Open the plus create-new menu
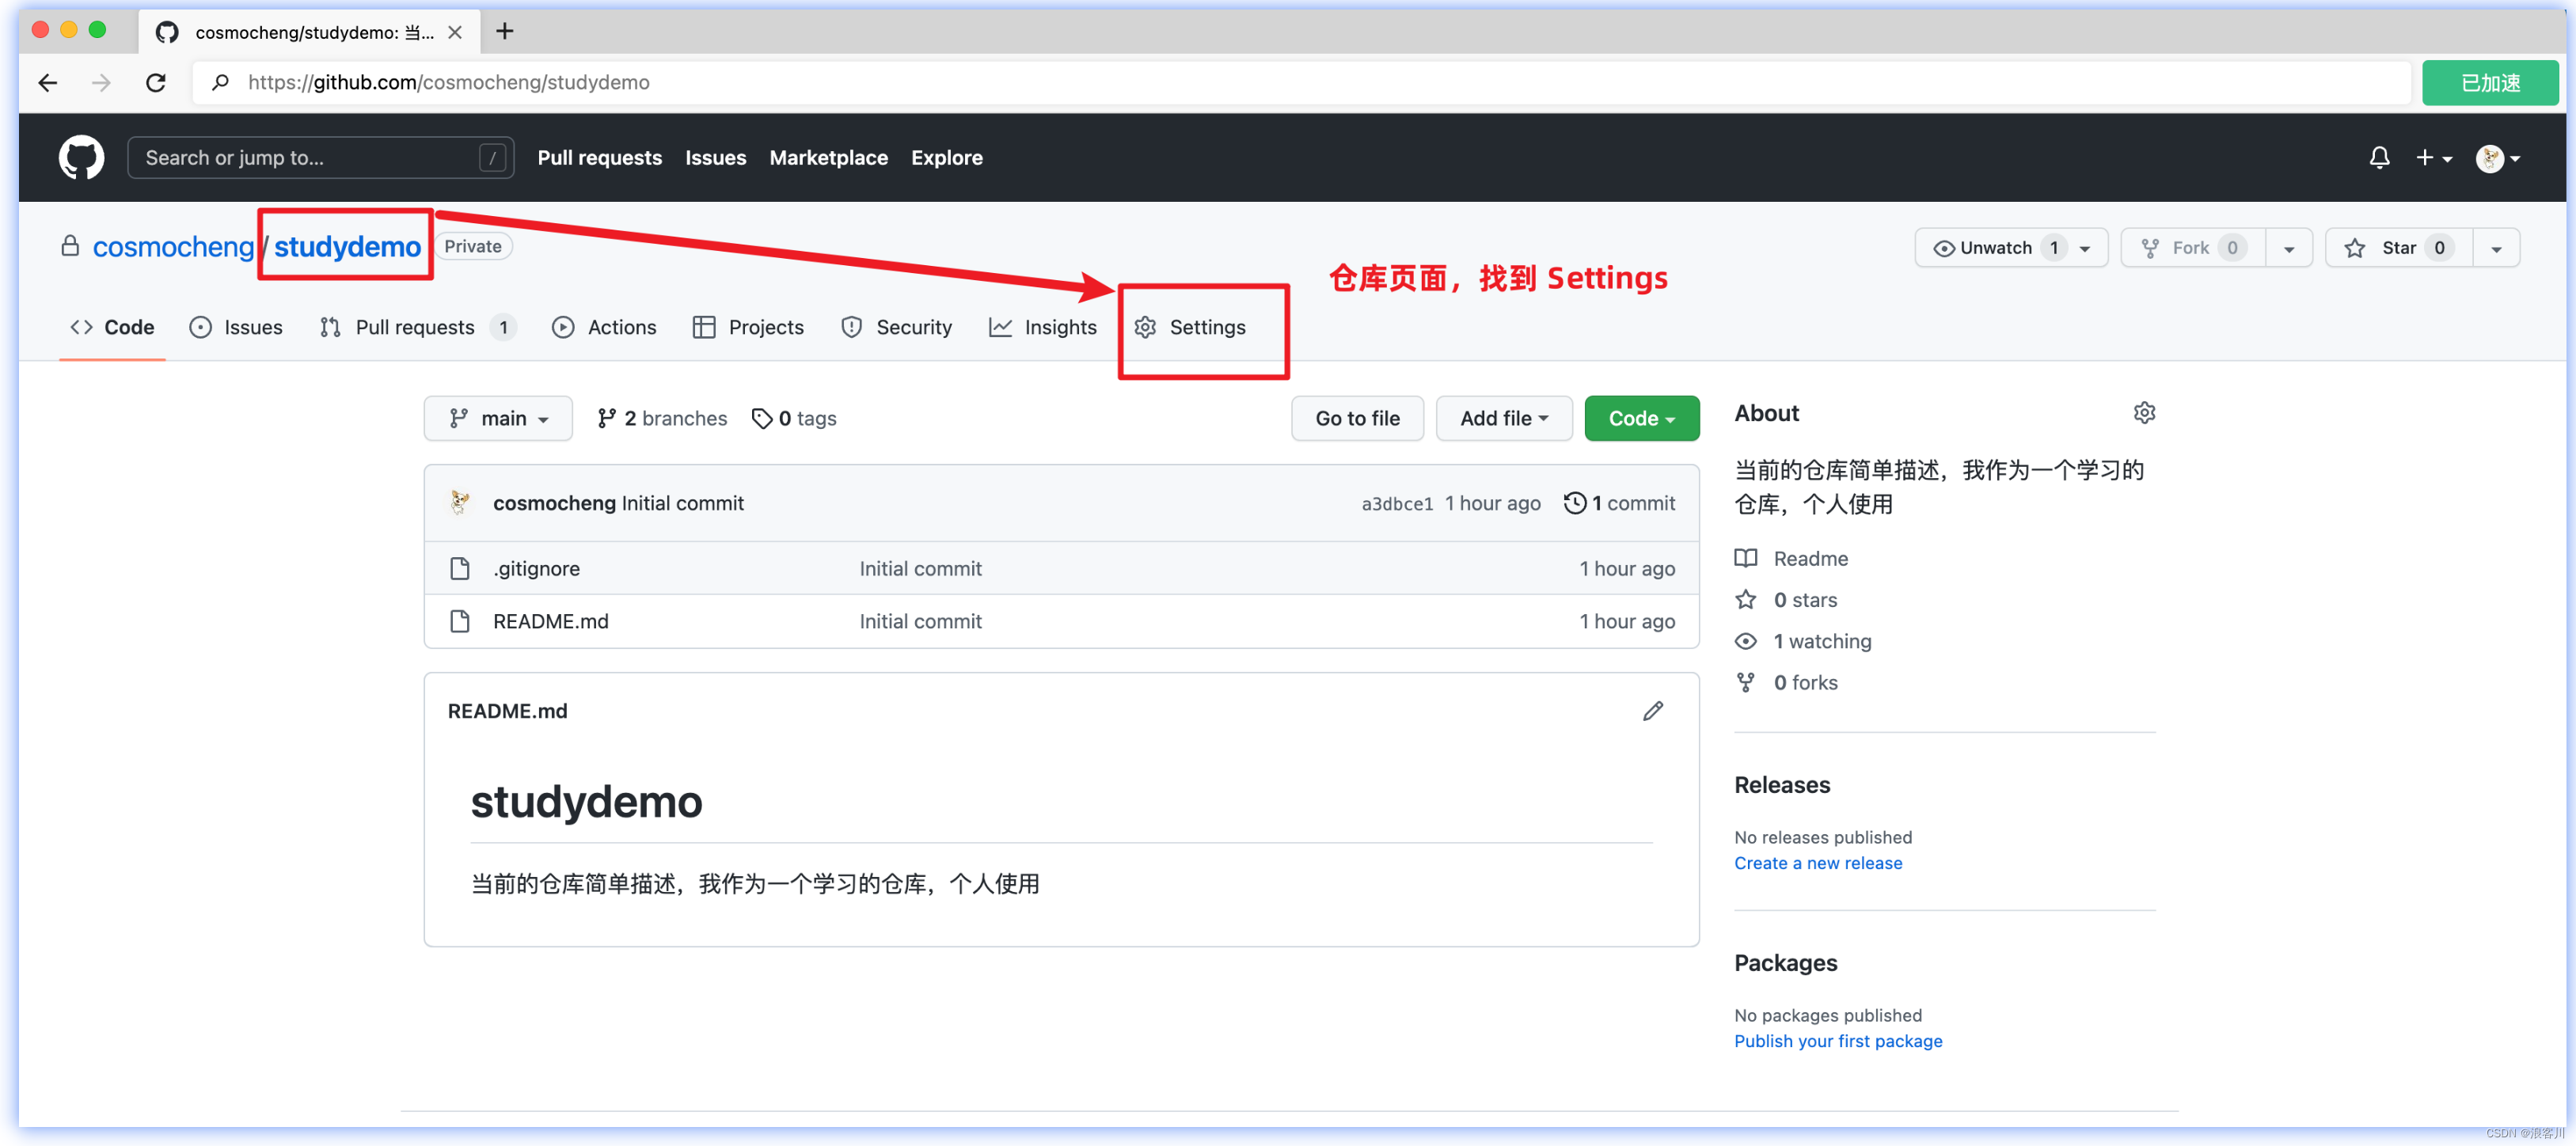2576x1146 pixels. point(2434,157)
